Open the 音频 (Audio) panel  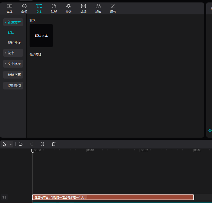click(24, 8)
